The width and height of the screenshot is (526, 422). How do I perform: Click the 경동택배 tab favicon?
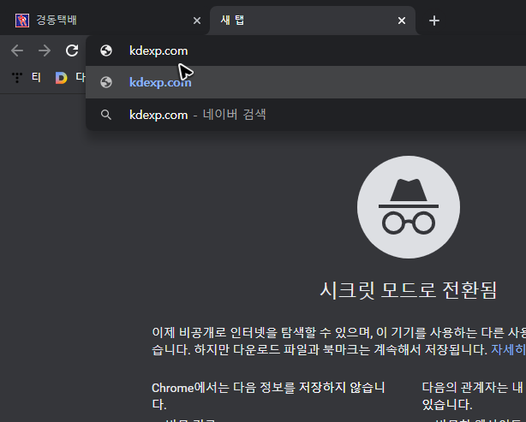[x=22, y=21]
